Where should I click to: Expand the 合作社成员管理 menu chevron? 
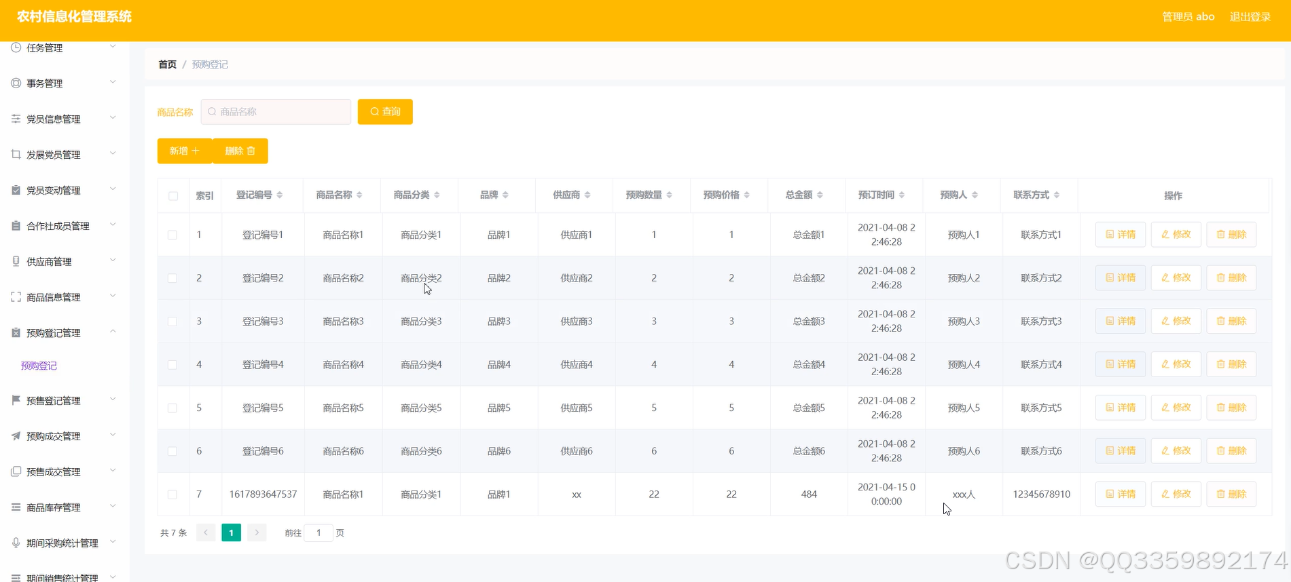pos(113,225)
